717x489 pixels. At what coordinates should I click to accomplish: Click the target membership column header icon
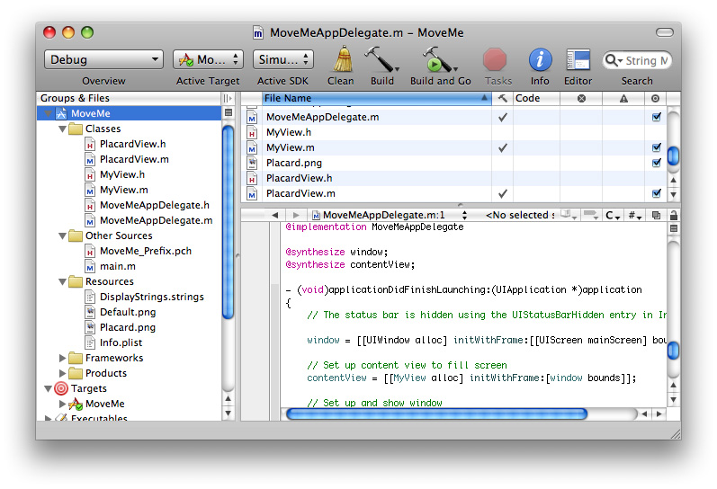655,98
